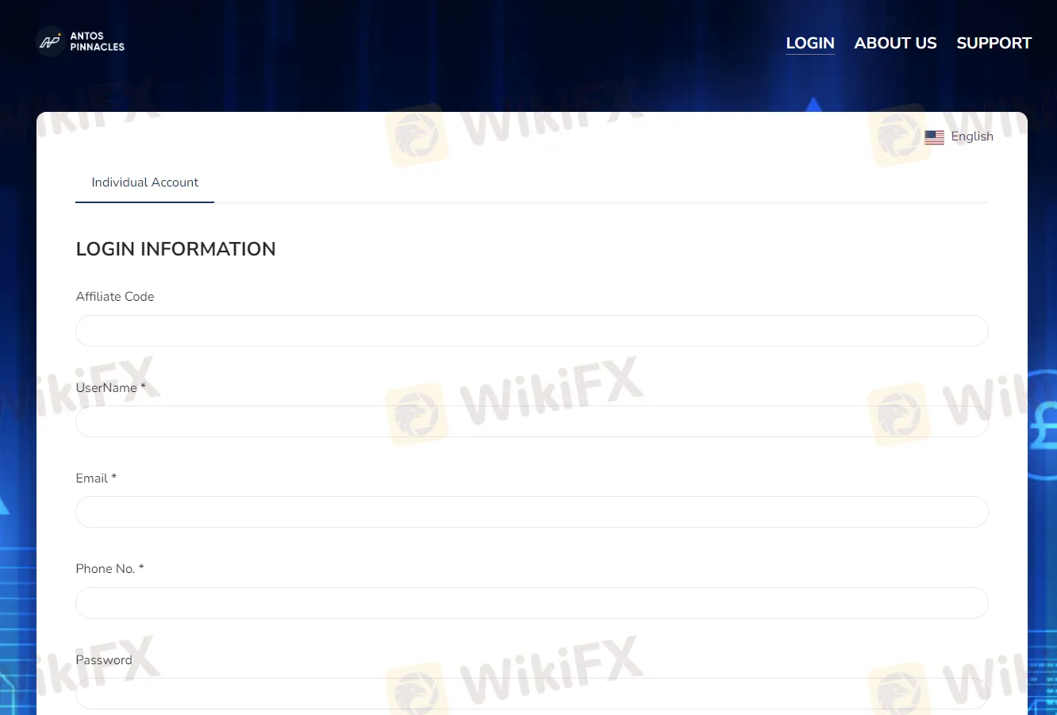Click the UserName field label

106,388
